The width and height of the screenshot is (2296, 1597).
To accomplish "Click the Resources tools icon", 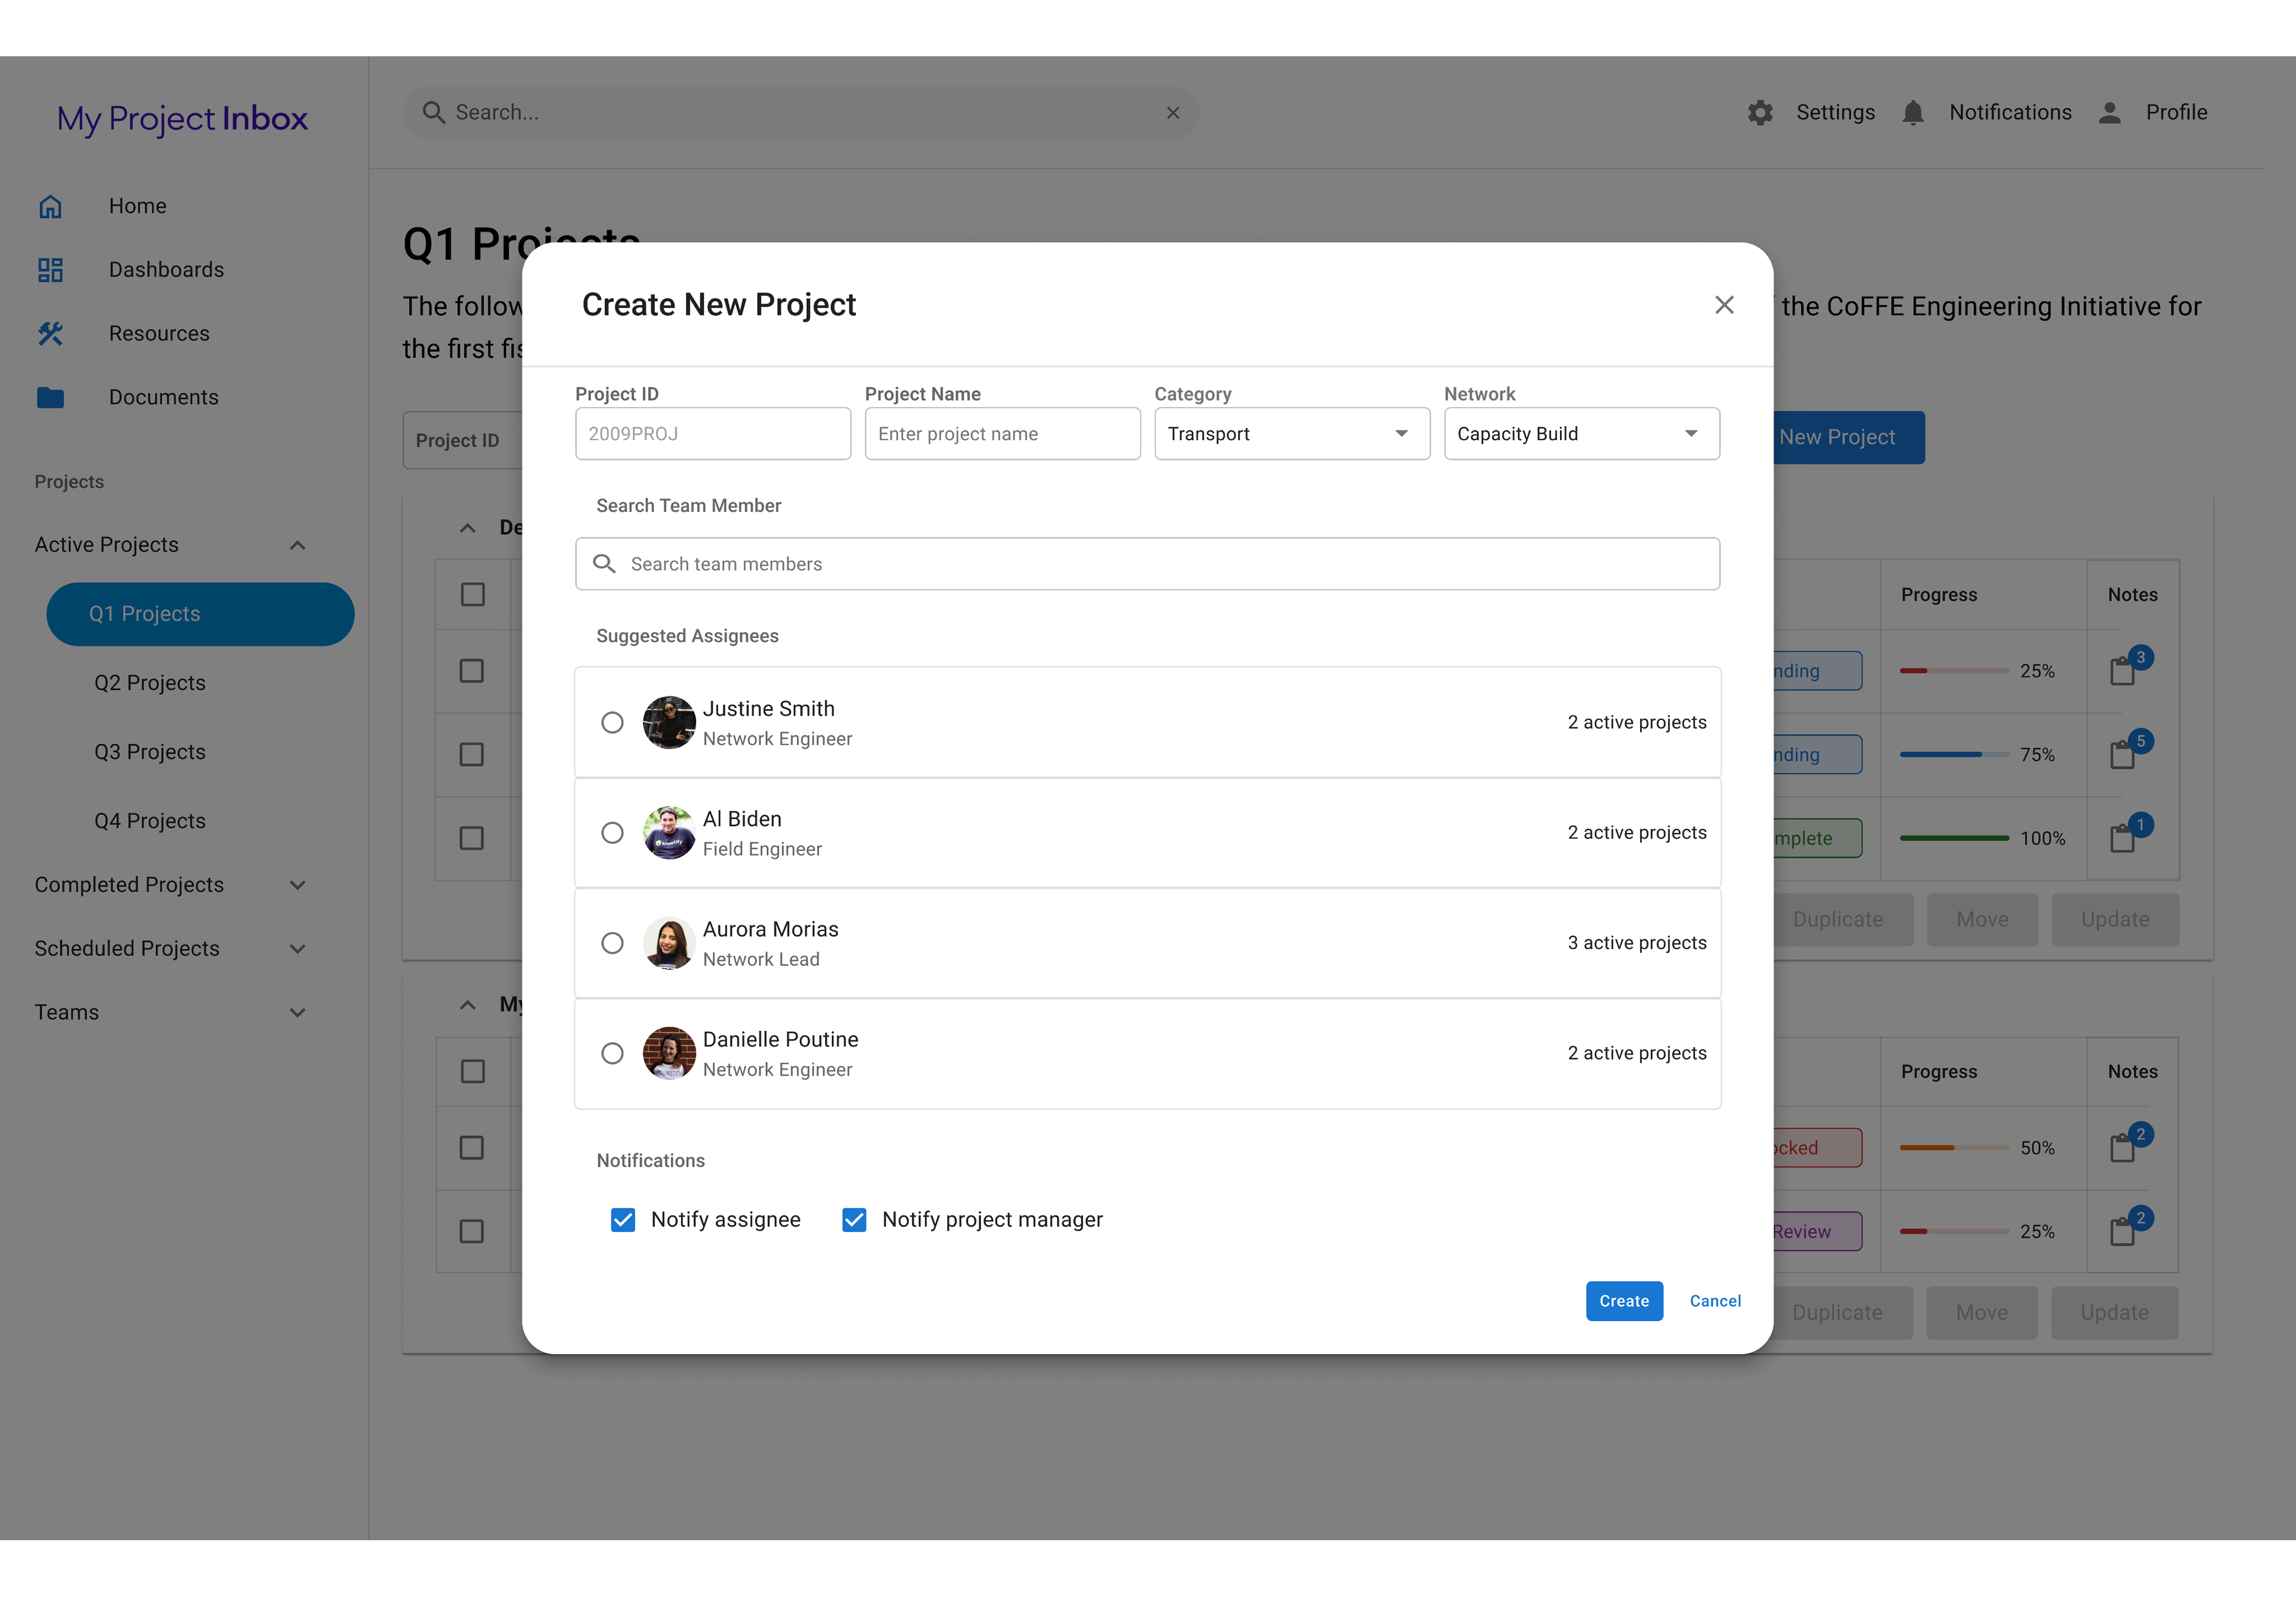I will (x=50, y=334).
